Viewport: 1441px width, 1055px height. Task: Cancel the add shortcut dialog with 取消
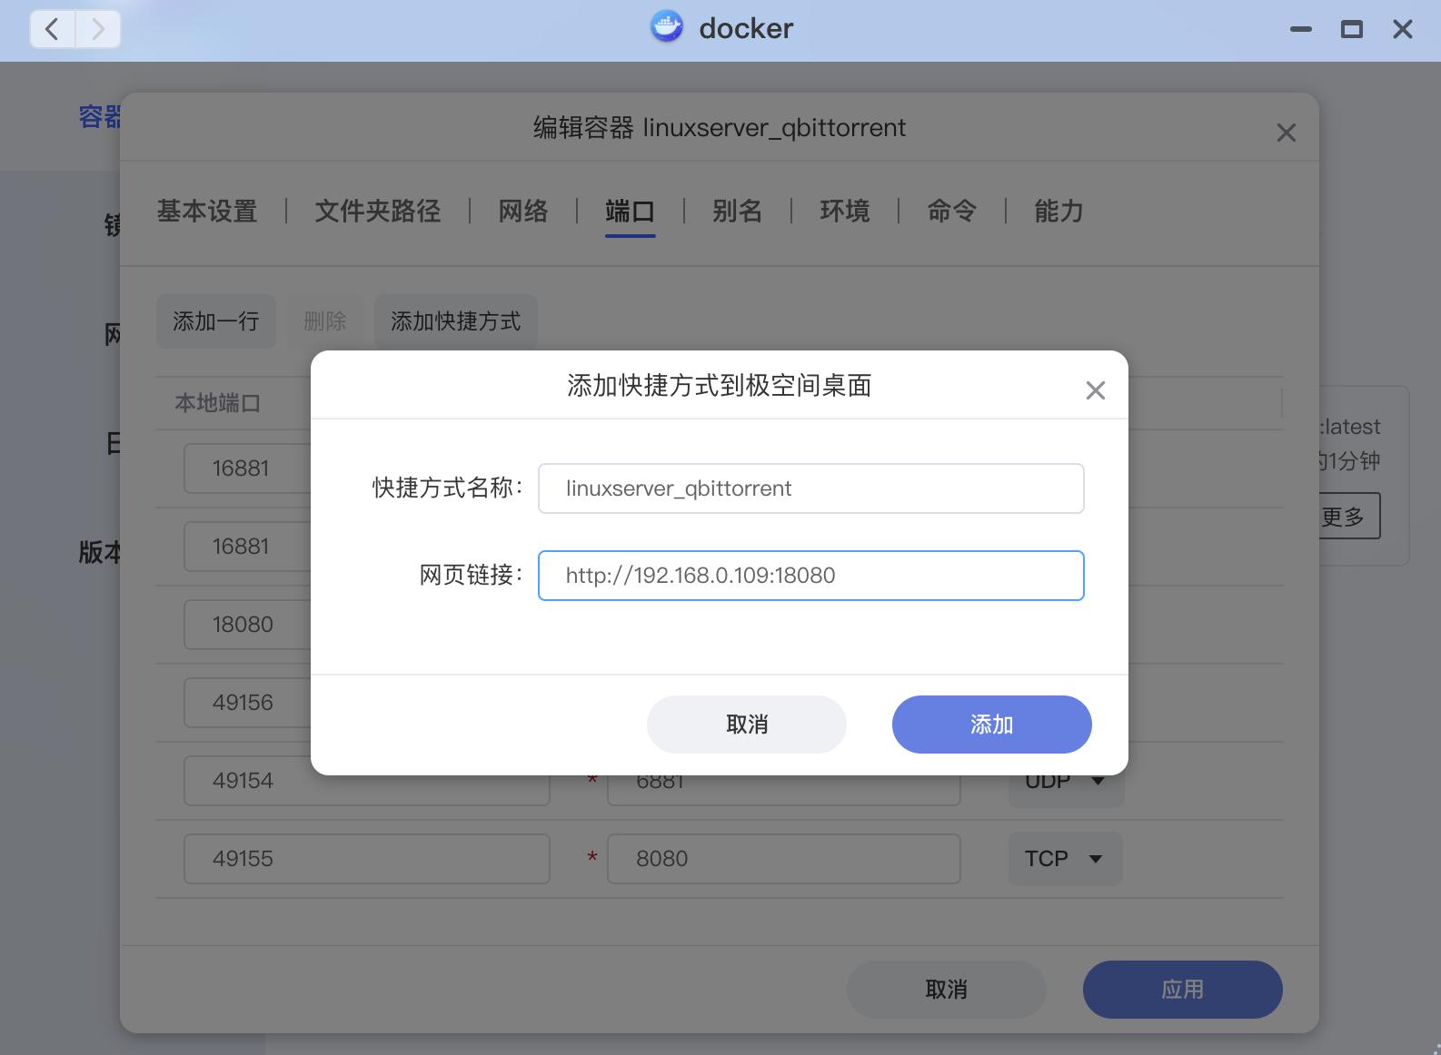(x=747, y=725)
